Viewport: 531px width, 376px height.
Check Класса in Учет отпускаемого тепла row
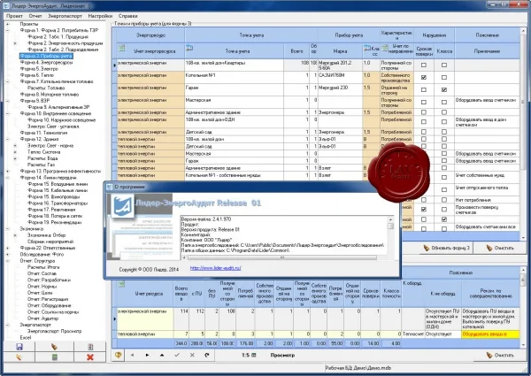pos(444,190)
